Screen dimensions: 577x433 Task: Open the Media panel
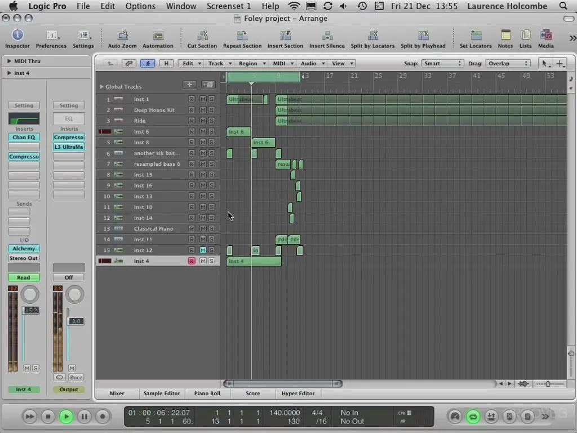point(545,39)
